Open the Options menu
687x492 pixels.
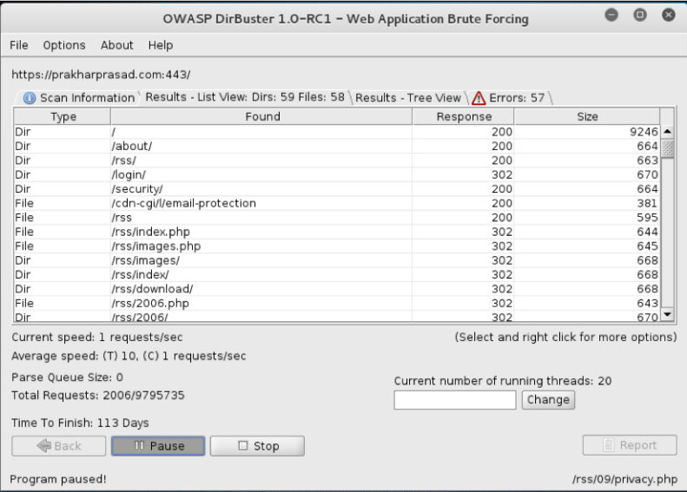64,45
